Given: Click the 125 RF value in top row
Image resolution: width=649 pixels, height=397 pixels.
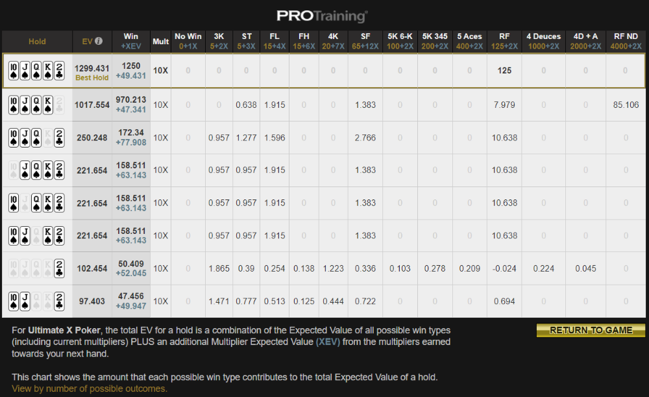Looking at the screenshot, I should click(504, 71).
